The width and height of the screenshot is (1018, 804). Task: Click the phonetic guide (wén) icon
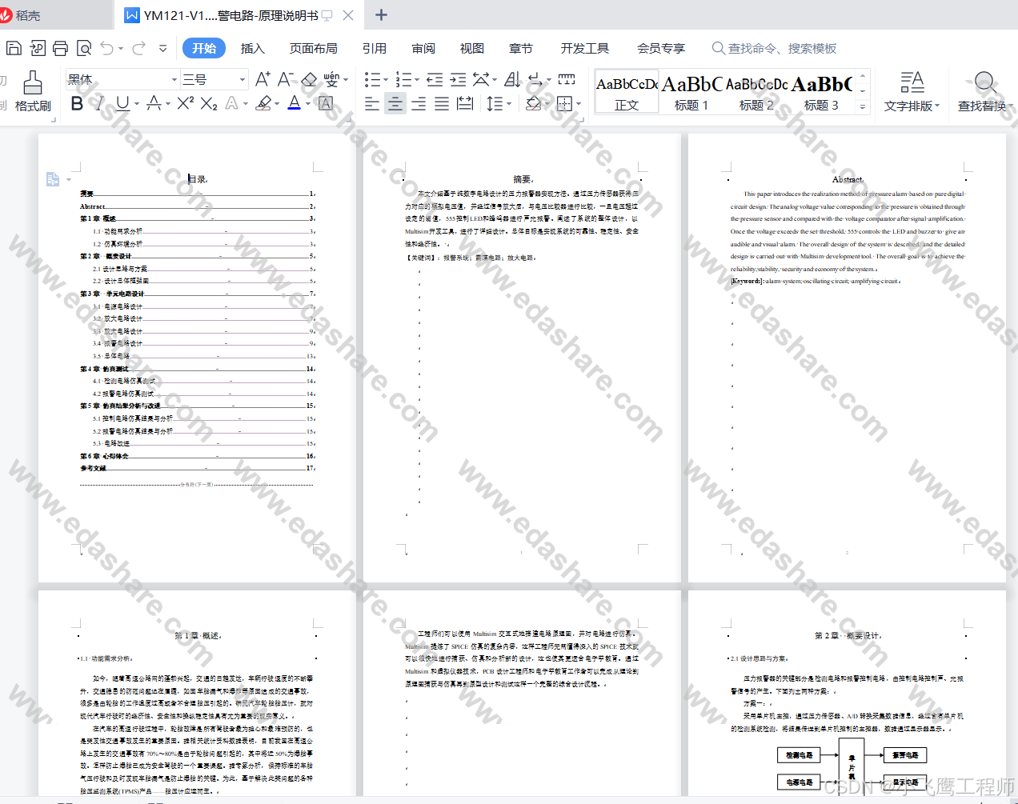(331, 79)
